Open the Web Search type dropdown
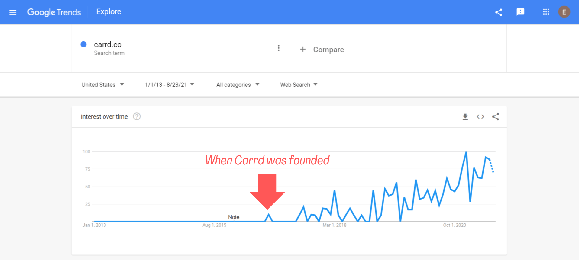The width and height of the screenshot is (579, 260). pyautogui.click(x=299, y=85)
